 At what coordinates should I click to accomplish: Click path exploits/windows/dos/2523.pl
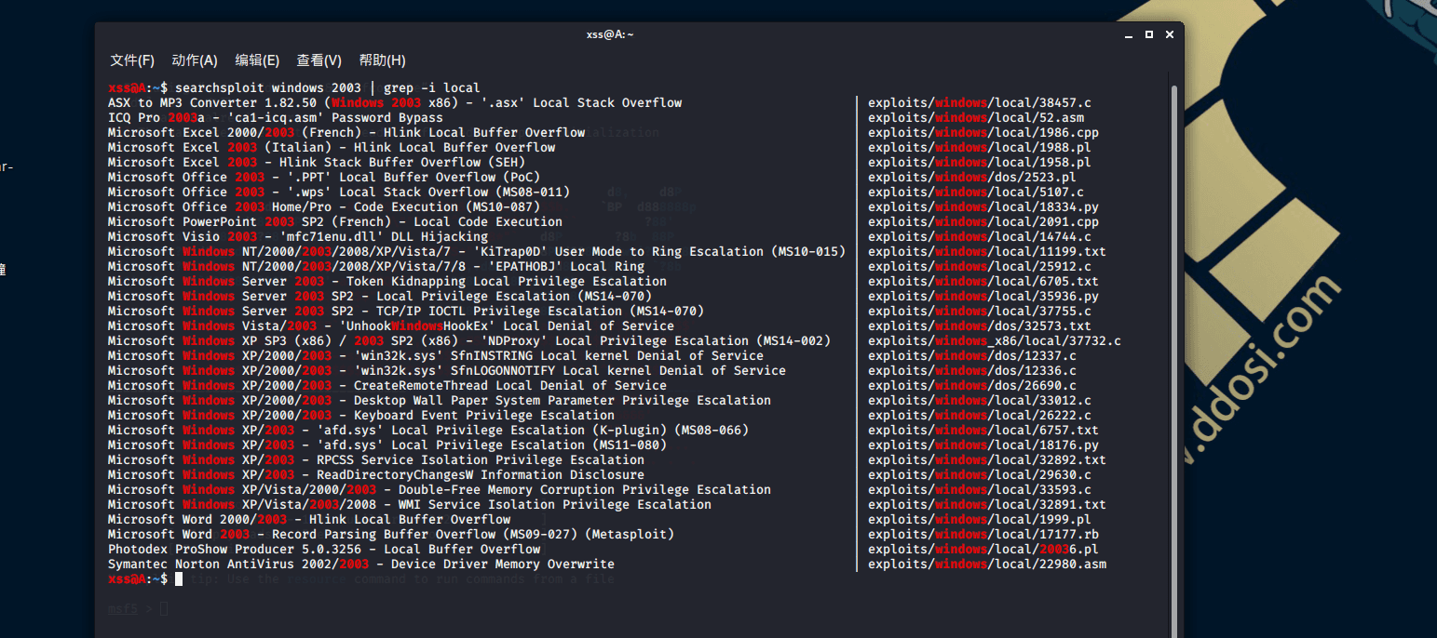972,178
